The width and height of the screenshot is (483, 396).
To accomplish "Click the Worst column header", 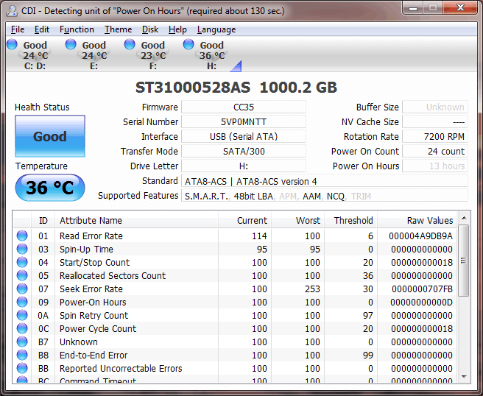I will 297,220.
